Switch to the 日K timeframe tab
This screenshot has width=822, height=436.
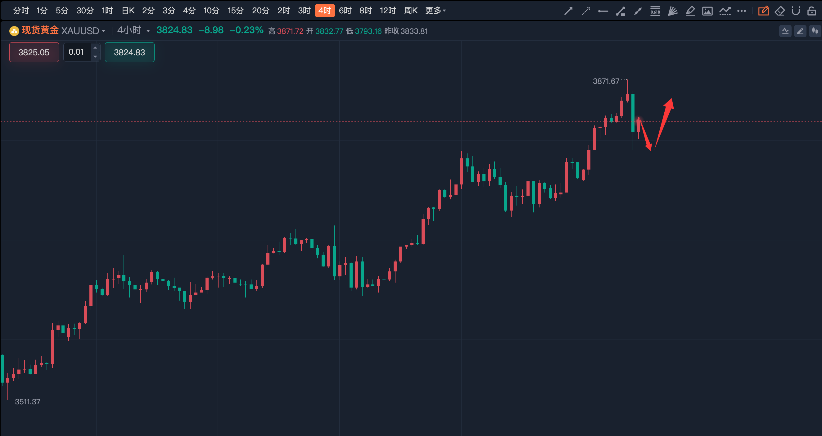coord(128,11)
